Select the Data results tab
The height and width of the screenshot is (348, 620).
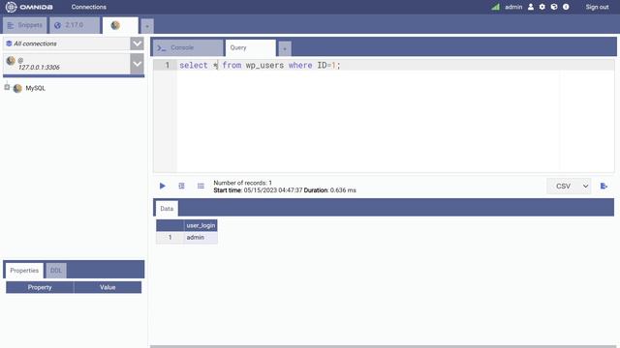[167, 209]
